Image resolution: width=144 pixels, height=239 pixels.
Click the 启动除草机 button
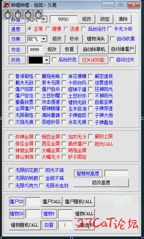coord(94,49)
